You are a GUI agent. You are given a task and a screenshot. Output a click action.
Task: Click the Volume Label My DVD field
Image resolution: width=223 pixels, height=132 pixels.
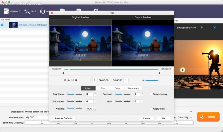pos(37,117)
